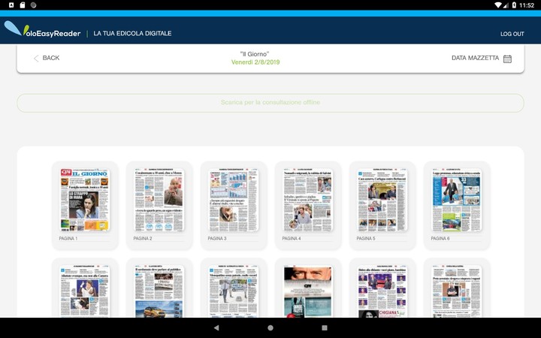Open second-row thumbnail below PAGINA 3

234,291
